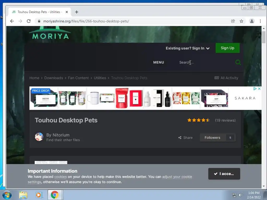
Task: Close the Touhou Desktop Pets tab
Action: tap(67, 12)
